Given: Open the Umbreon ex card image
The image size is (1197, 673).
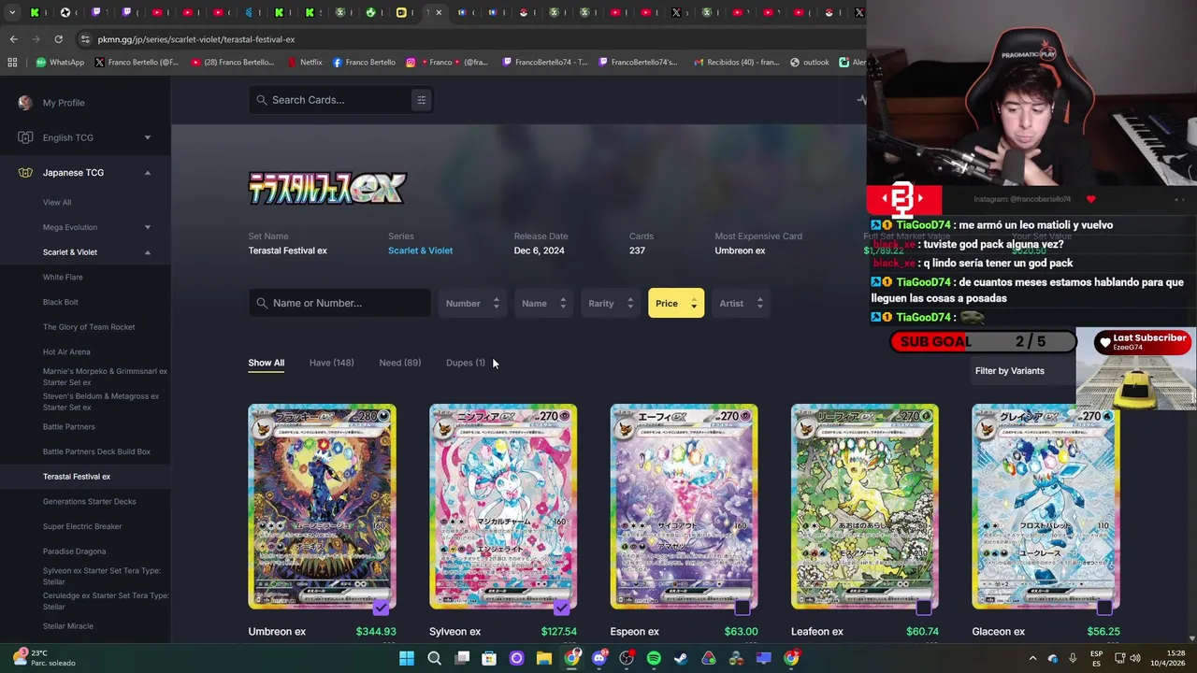Looking at the screenshot, I should pos(322,507).
